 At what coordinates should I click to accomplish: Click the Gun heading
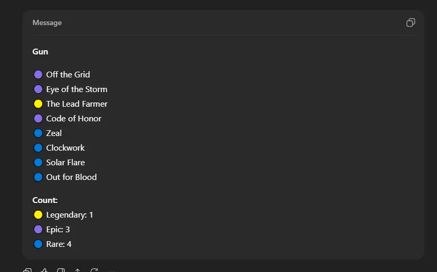[x=40, y=52]
